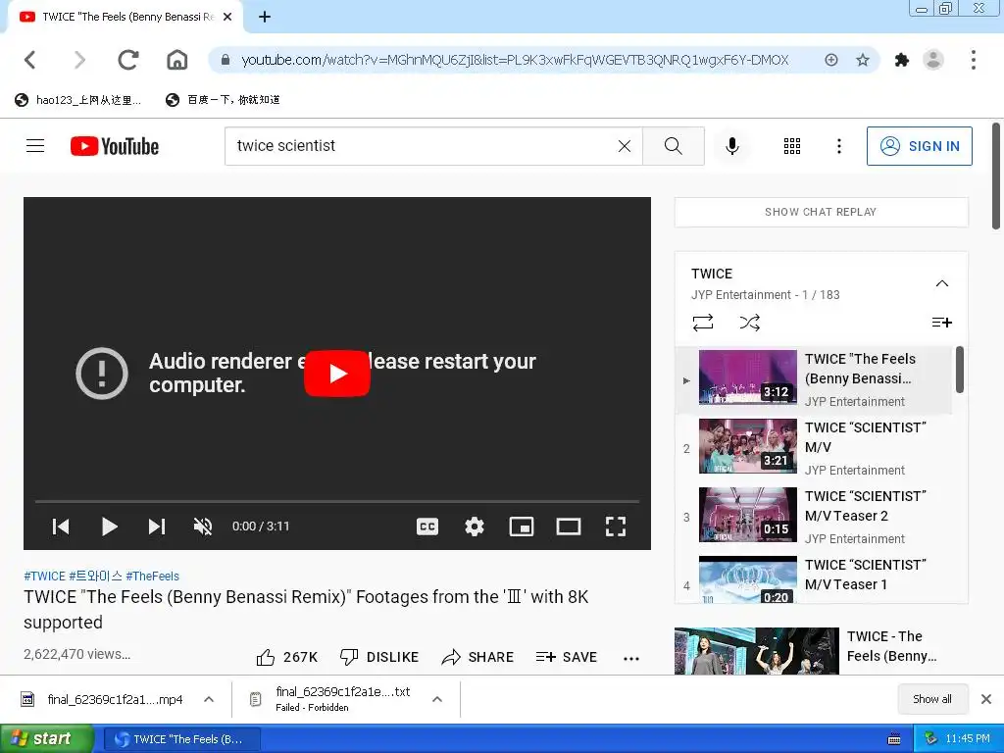The height and width of the screenshot is (753, 1004).
Task: Open the Windows start menu
Action: pos(47,739)
